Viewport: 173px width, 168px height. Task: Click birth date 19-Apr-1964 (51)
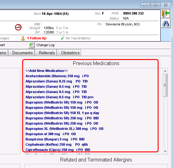coord(55,14)
